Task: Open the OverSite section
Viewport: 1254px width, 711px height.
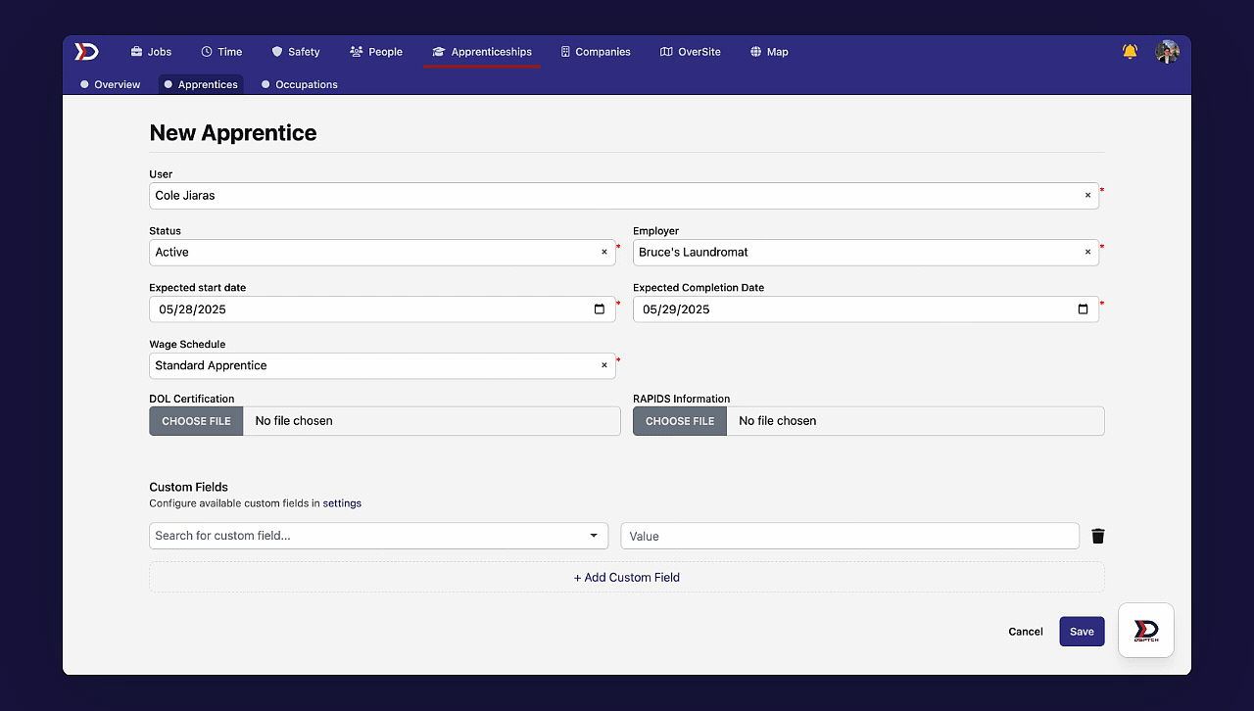Action: pyautogui.click(x=691, y=52)
